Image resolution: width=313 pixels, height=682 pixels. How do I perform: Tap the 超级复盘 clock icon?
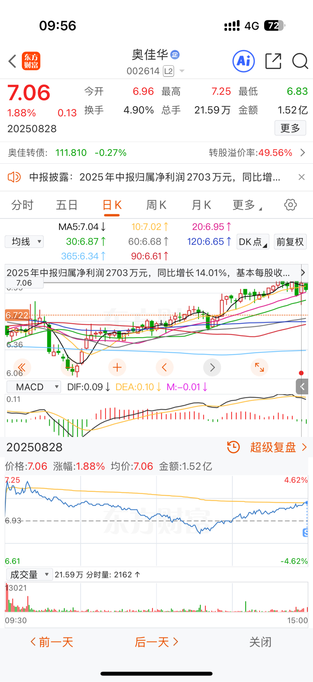(234, 447)
